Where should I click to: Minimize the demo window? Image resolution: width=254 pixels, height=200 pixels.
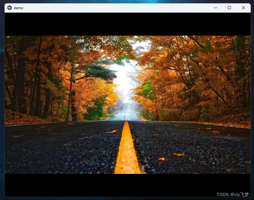(x=216, y=8)
